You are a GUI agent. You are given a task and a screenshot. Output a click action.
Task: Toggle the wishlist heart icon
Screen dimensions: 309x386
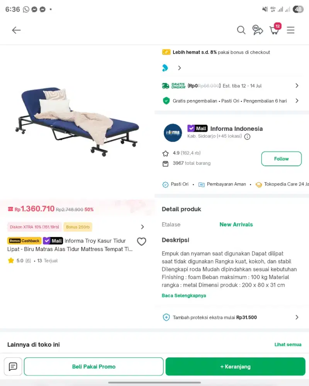click(141, 242)
